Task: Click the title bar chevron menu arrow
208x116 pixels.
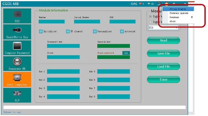Action: coord(185,4)
